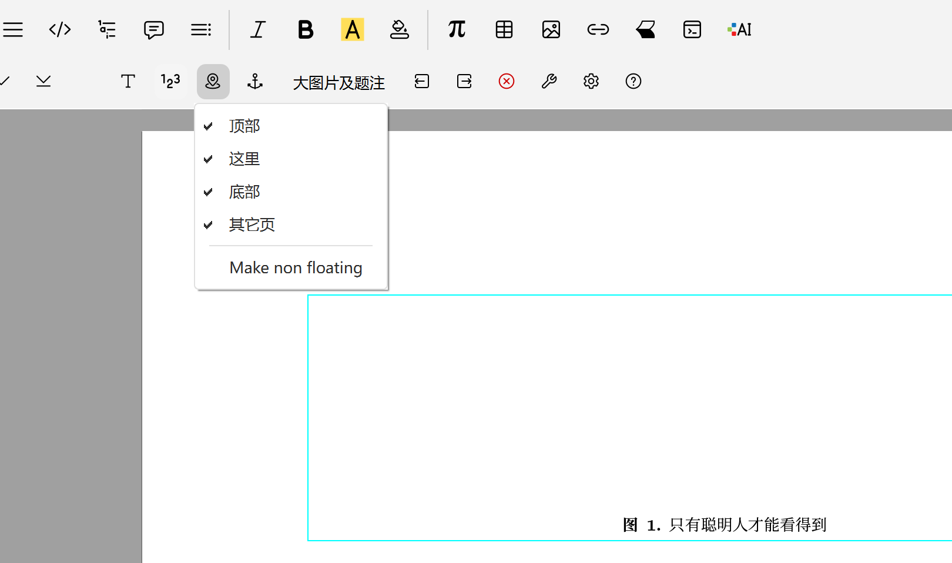Uncheck the 顶部 placement option
This screenshot has width=952, height=563.
click(x=244, y=126)
